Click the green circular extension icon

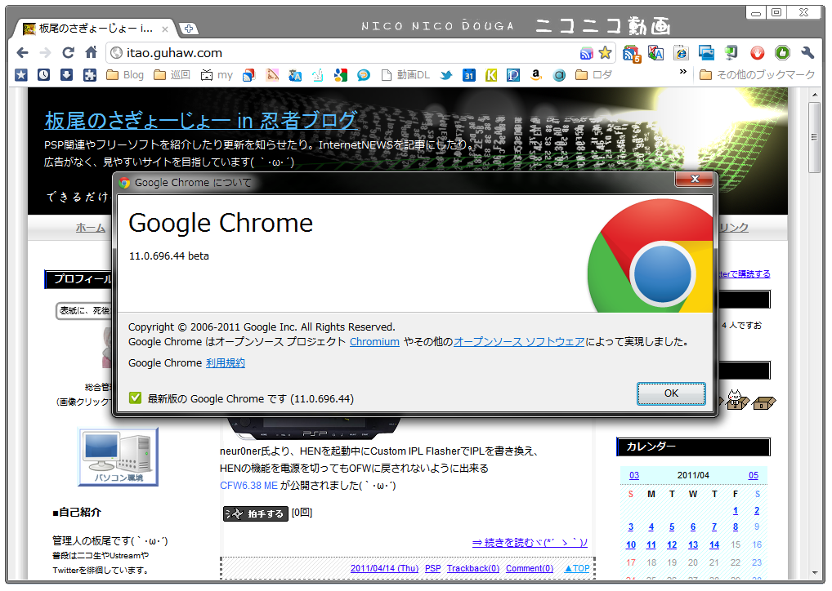point(782,52)
